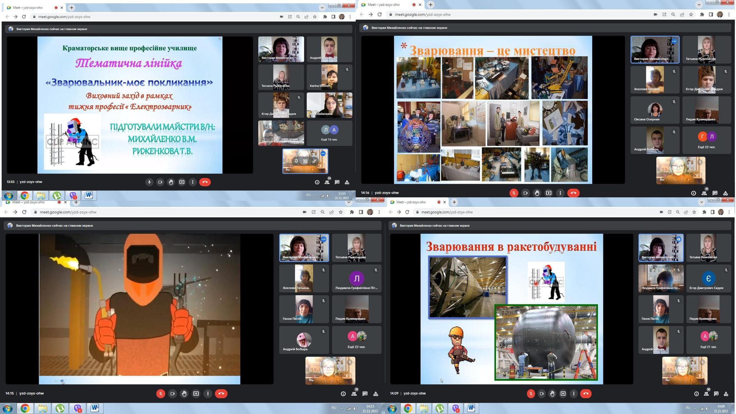Leave the call in the 13:55 Meet window
The width and height of the screenshot is (736, 414).
click(x=205, y=182)
